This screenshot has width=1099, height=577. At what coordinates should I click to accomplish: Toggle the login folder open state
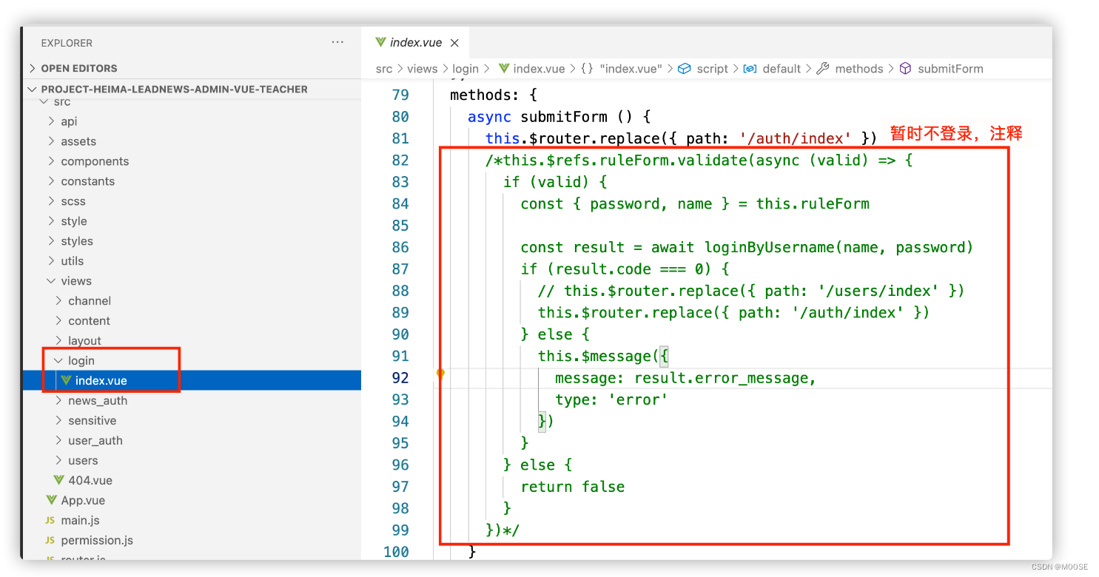coord(59,360)
